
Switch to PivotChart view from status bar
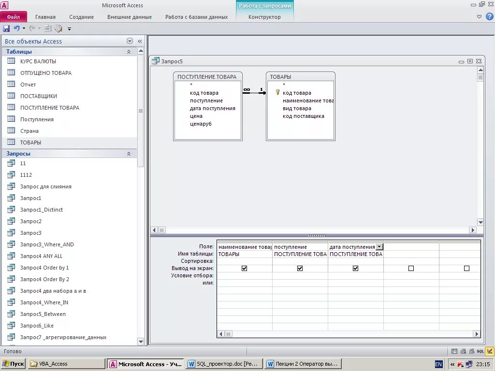coord(472,351)
